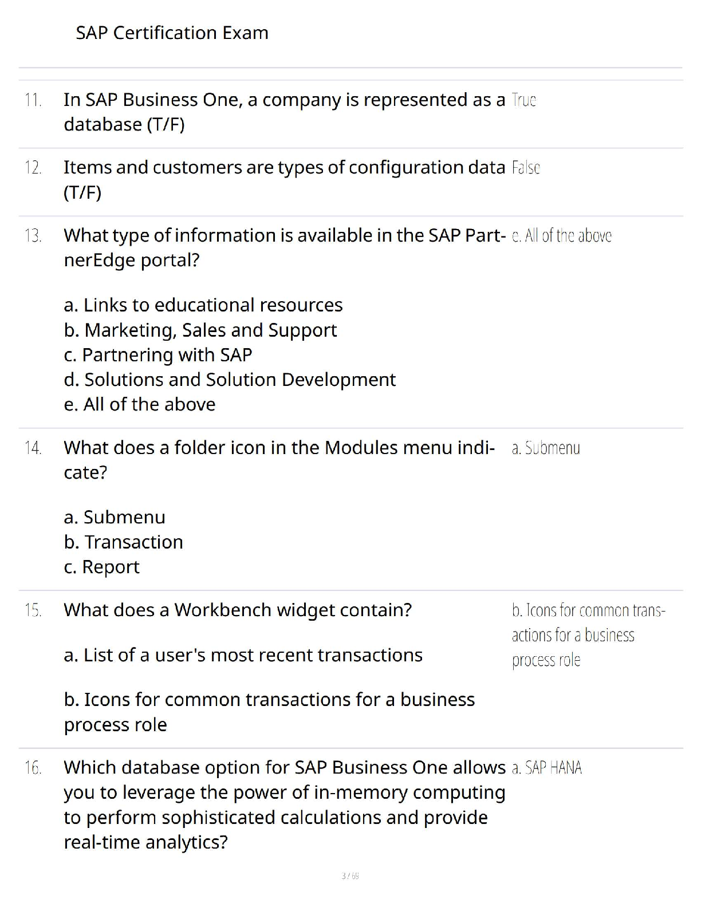
Task: Click option "a. Links to educational resources"
Action: [x=203, y=305]
